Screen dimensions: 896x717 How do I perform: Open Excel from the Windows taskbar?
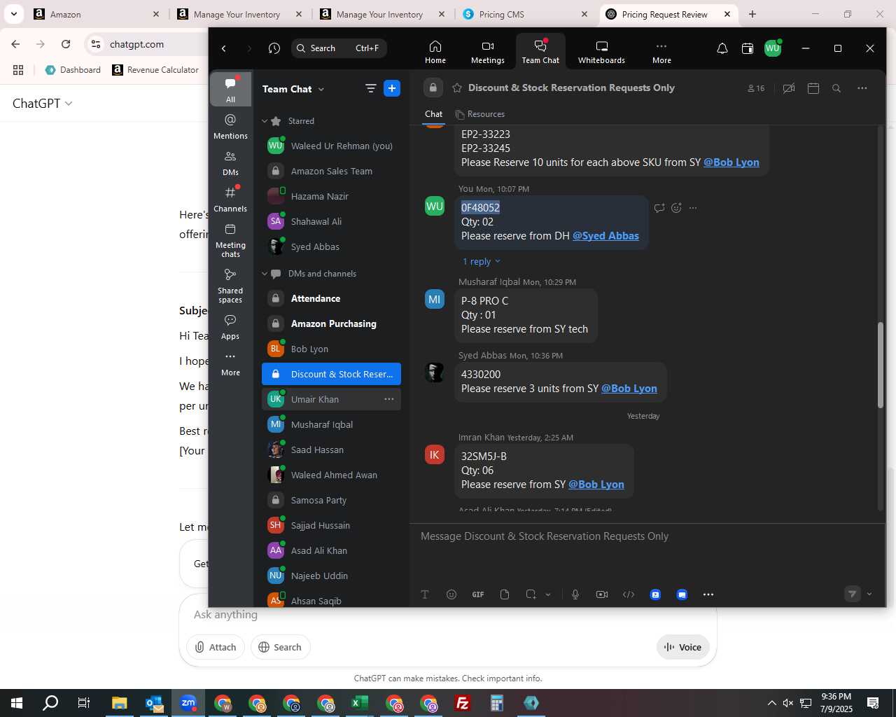tap(360, 703)
